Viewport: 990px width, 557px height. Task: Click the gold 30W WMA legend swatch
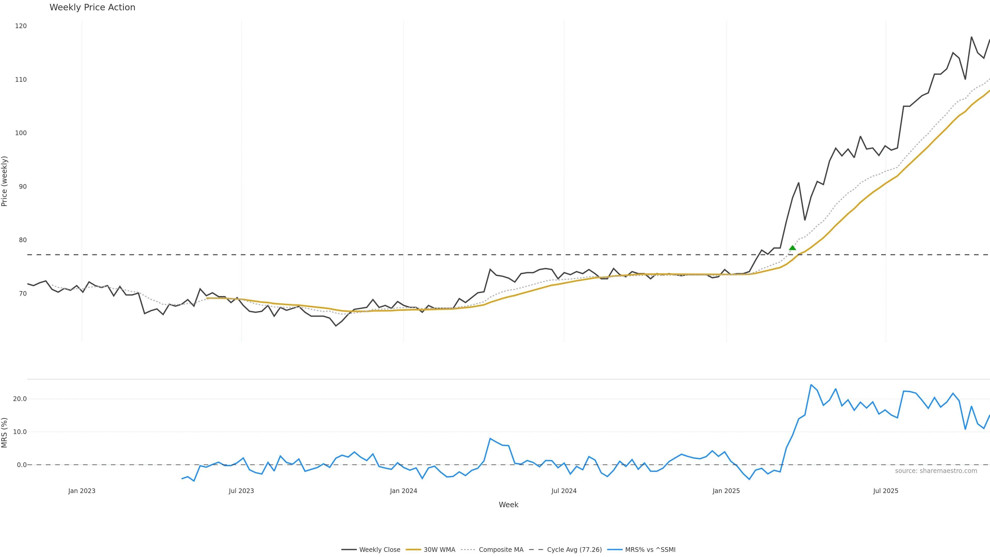pyautogui.click(x=413, y=550)
